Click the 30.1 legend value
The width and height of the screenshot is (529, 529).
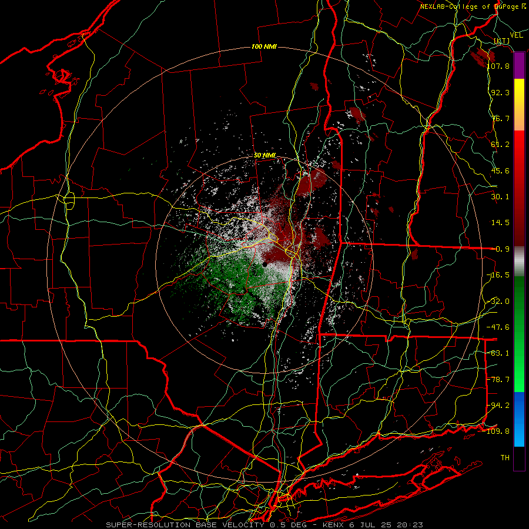point(500,197)
